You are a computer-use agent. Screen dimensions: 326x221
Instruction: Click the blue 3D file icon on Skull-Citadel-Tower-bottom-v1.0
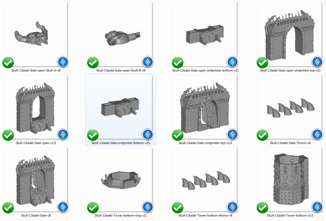[317, 207]
